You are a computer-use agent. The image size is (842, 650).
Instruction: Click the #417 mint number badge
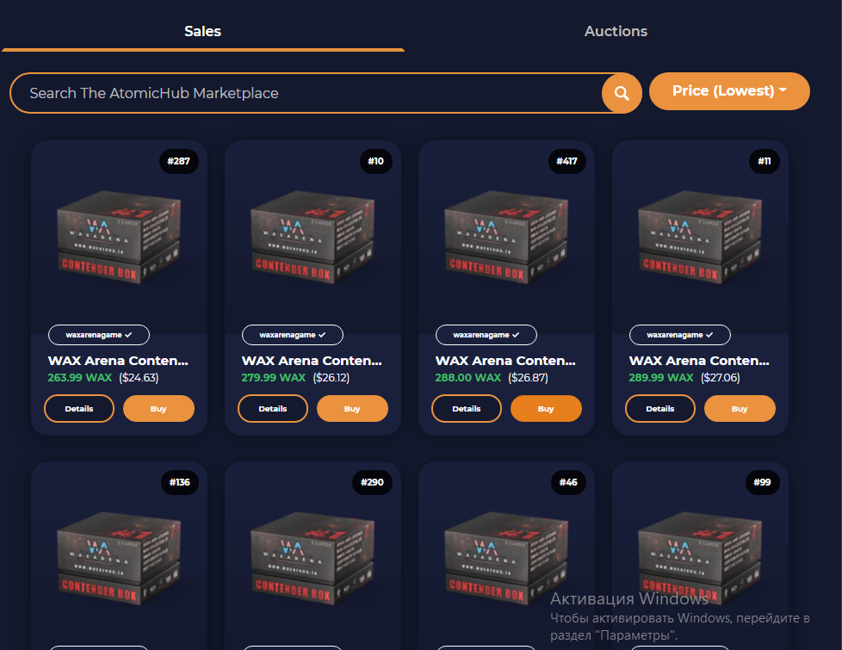point(567,161)
